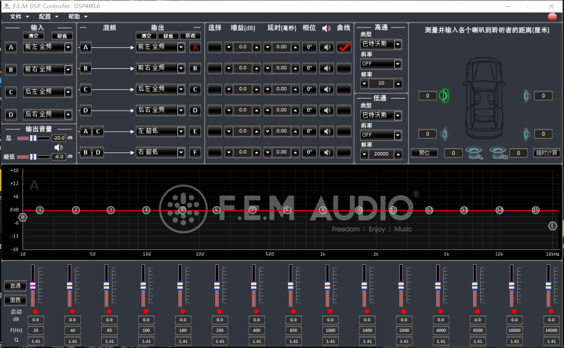Click the 直通 bypass button
564x348 pixels.
[x=15, y=286]
